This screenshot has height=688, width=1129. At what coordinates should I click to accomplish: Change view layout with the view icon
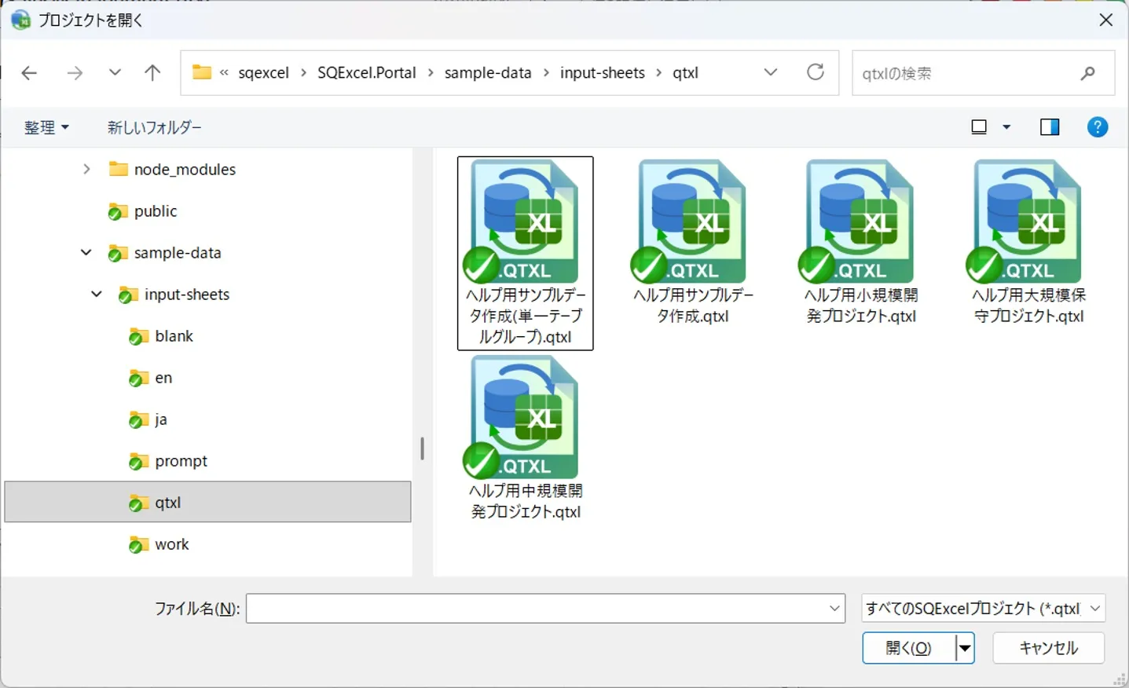(979, 127)
